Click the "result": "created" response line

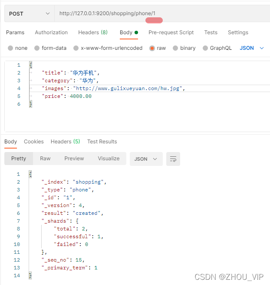tap(72, 213)
